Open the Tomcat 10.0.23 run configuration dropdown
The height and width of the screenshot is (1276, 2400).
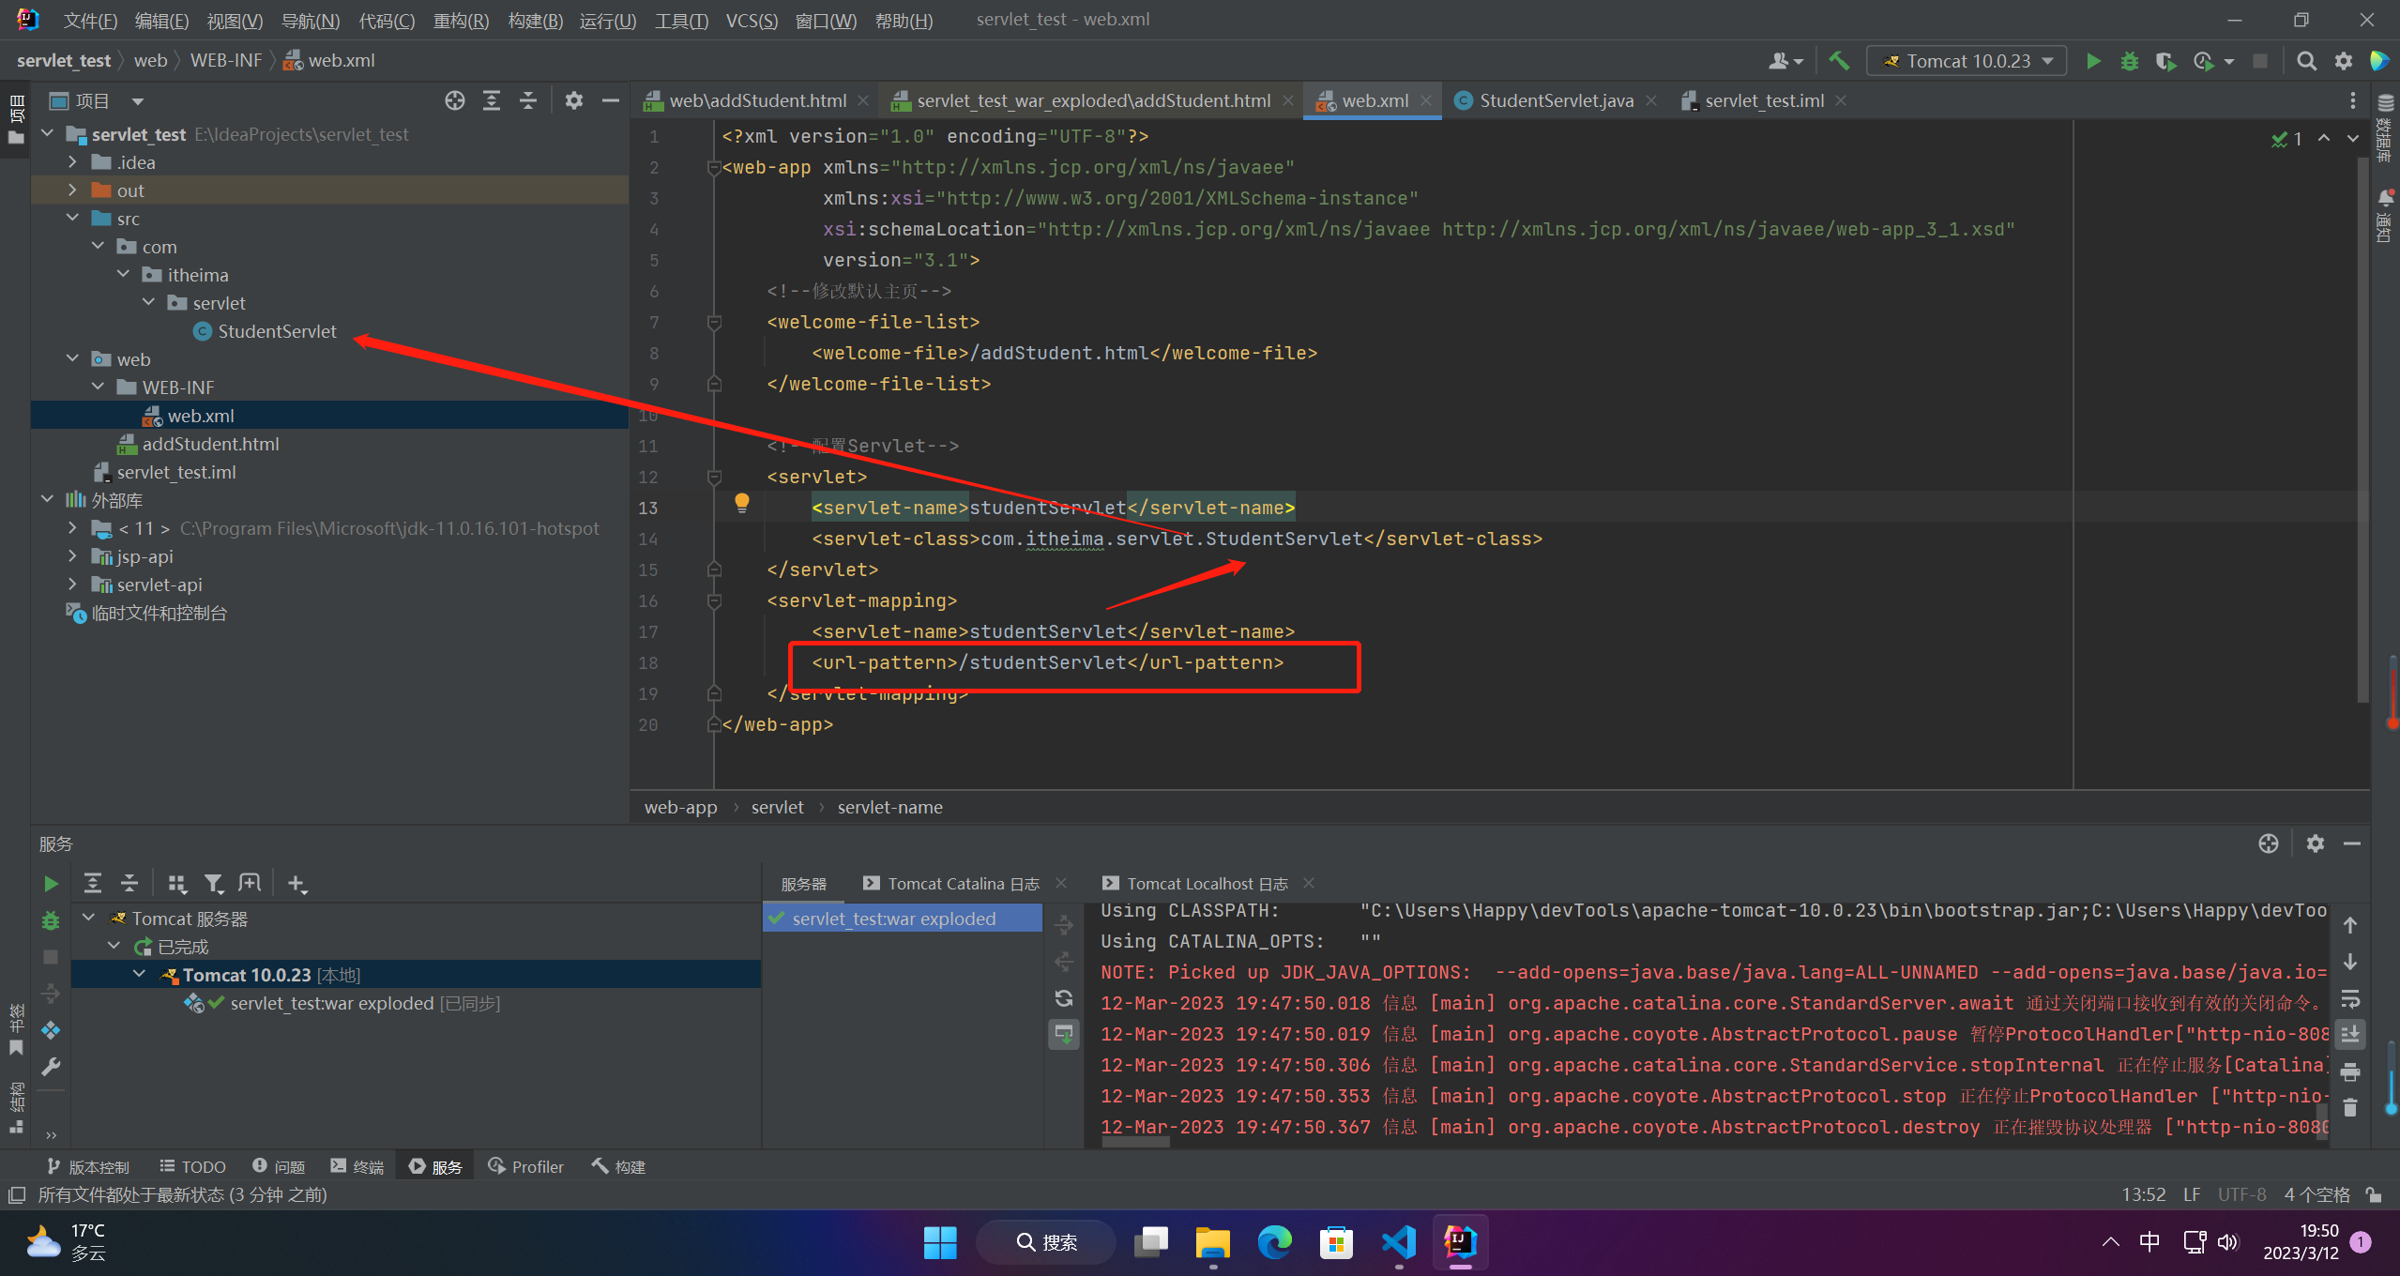(1967, 61)
